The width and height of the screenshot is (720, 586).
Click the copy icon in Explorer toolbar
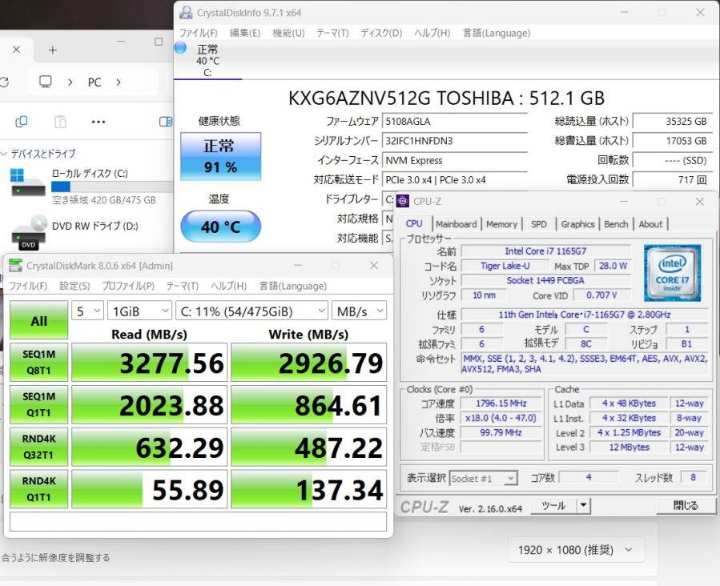21,122
